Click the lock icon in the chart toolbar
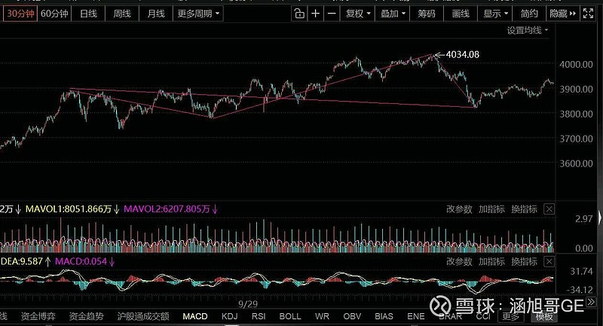Viewport: 603px width, 326px height. [299, 14]
